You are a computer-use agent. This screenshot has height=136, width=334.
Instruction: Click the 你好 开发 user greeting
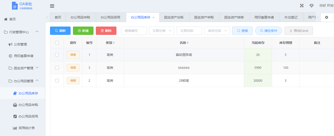point(327,6)
